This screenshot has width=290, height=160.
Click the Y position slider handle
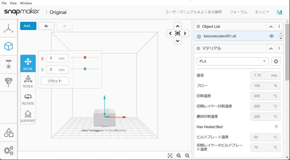(x=85, y=69)
